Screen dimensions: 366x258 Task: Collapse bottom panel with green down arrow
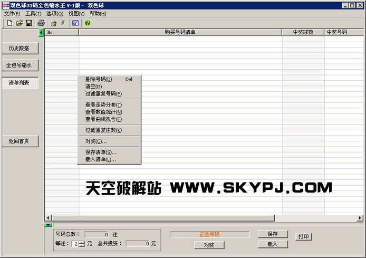pos(48,225)
